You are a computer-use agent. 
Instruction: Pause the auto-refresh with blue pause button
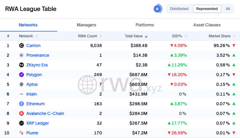tap(157, 9)
